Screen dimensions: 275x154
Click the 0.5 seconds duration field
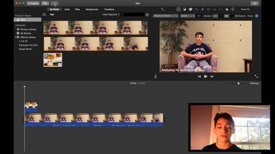coord(199,16)
